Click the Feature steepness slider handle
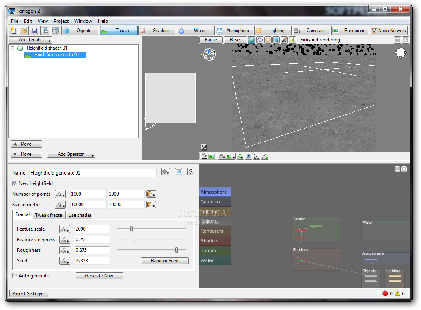 tap(135, 240)
